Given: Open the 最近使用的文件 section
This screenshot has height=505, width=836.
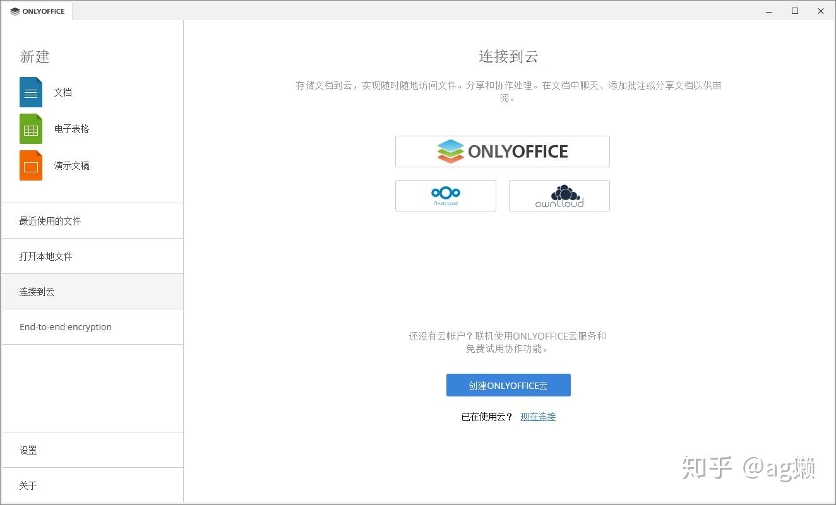Looking at the screenshot, I should [x=93, y=221].
